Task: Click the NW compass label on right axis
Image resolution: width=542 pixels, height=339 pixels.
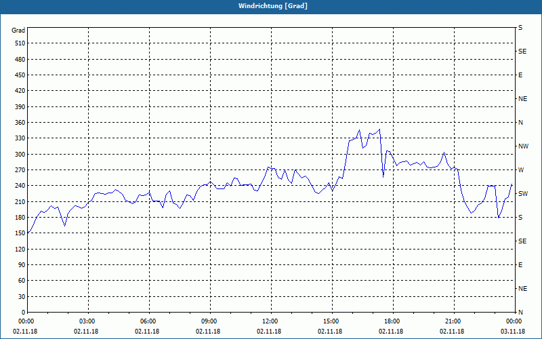Action: 523,146
